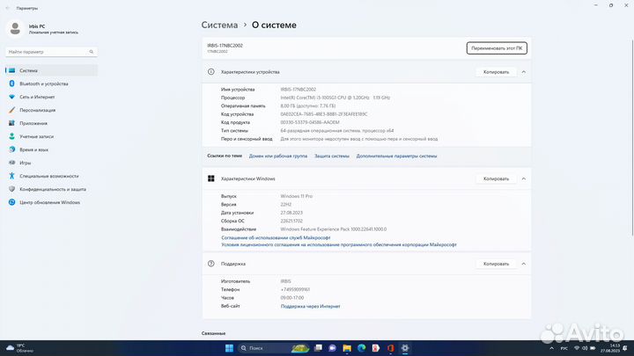Screen dimensions: 634x356
Task: Click the IRBIS-17NBC2002 name in the top card
Action: coord(225,46)
